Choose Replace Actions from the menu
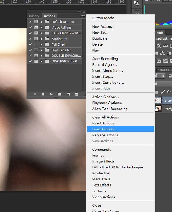172x212 pixels. click(x=120, y=135)
